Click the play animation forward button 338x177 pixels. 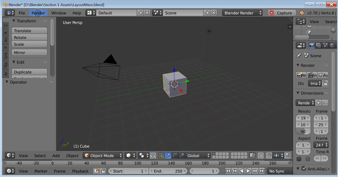pos(248,171)
